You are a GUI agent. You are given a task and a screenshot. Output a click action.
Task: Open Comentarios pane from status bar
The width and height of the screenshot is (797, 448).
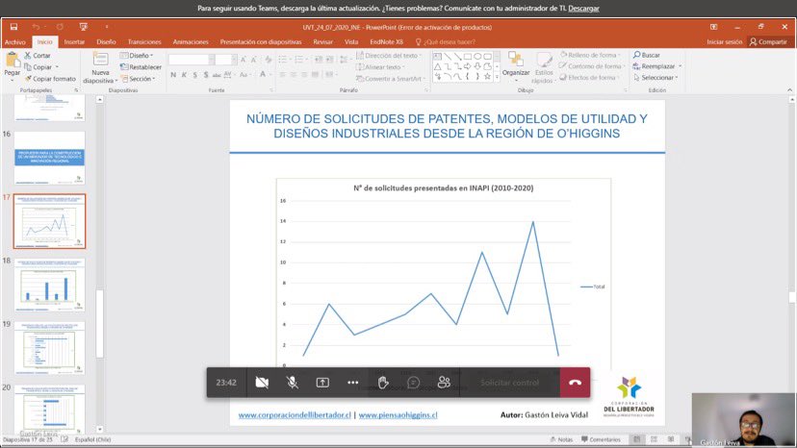[601, 439]
